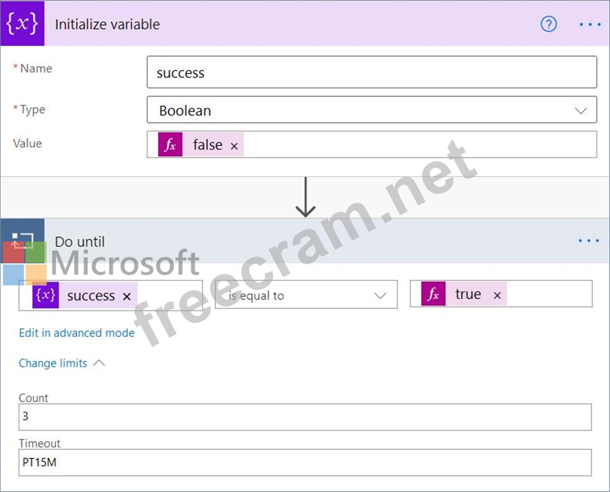Click fx icon on true expression token

pos(433,294)
